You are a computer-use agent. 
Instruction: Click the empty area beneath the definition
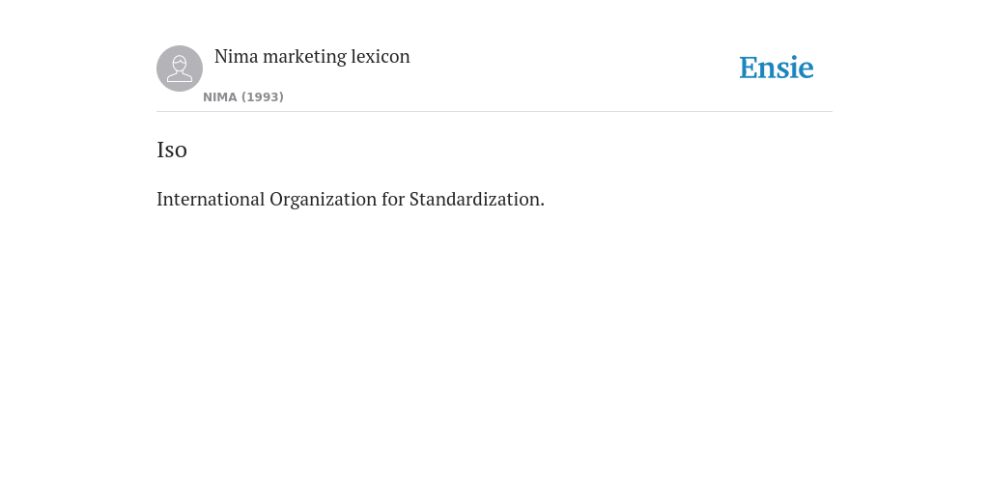[x=494, y=346]
